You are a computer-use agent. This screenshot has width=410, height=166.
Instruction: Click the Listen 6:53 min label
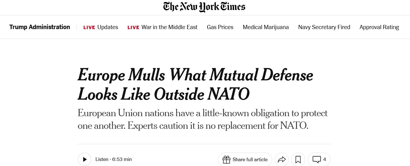113,160
